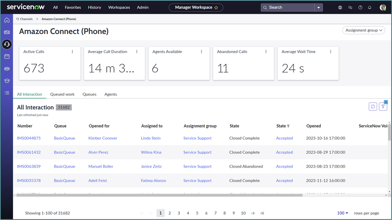This screenshot has height=220, width=392.
Task: Open Abandoned Calls card options menu
Action: pos(266,52)
